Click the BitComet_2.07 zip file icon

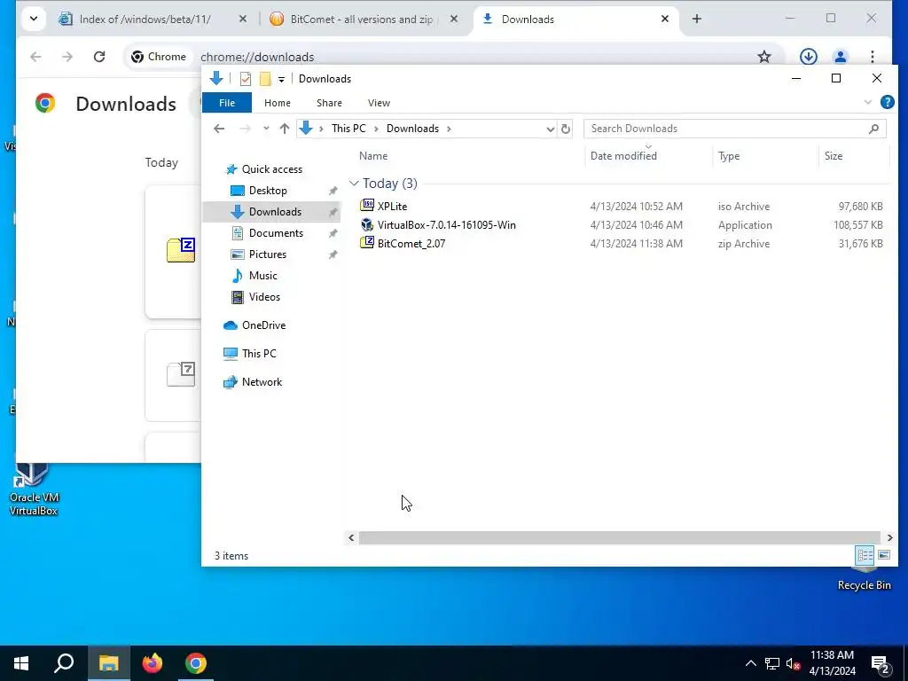(367, 243)
